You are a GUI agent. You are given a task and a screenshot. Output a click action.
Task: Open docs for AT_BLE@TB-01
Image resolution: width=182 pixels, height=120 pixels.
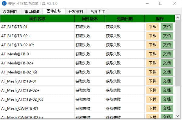point(167,27)
